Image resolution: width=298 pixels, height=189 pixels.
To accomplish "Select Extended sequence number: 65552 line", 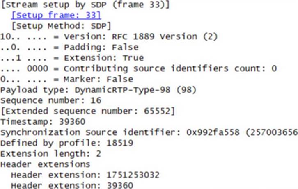I will tap(87, 111).
